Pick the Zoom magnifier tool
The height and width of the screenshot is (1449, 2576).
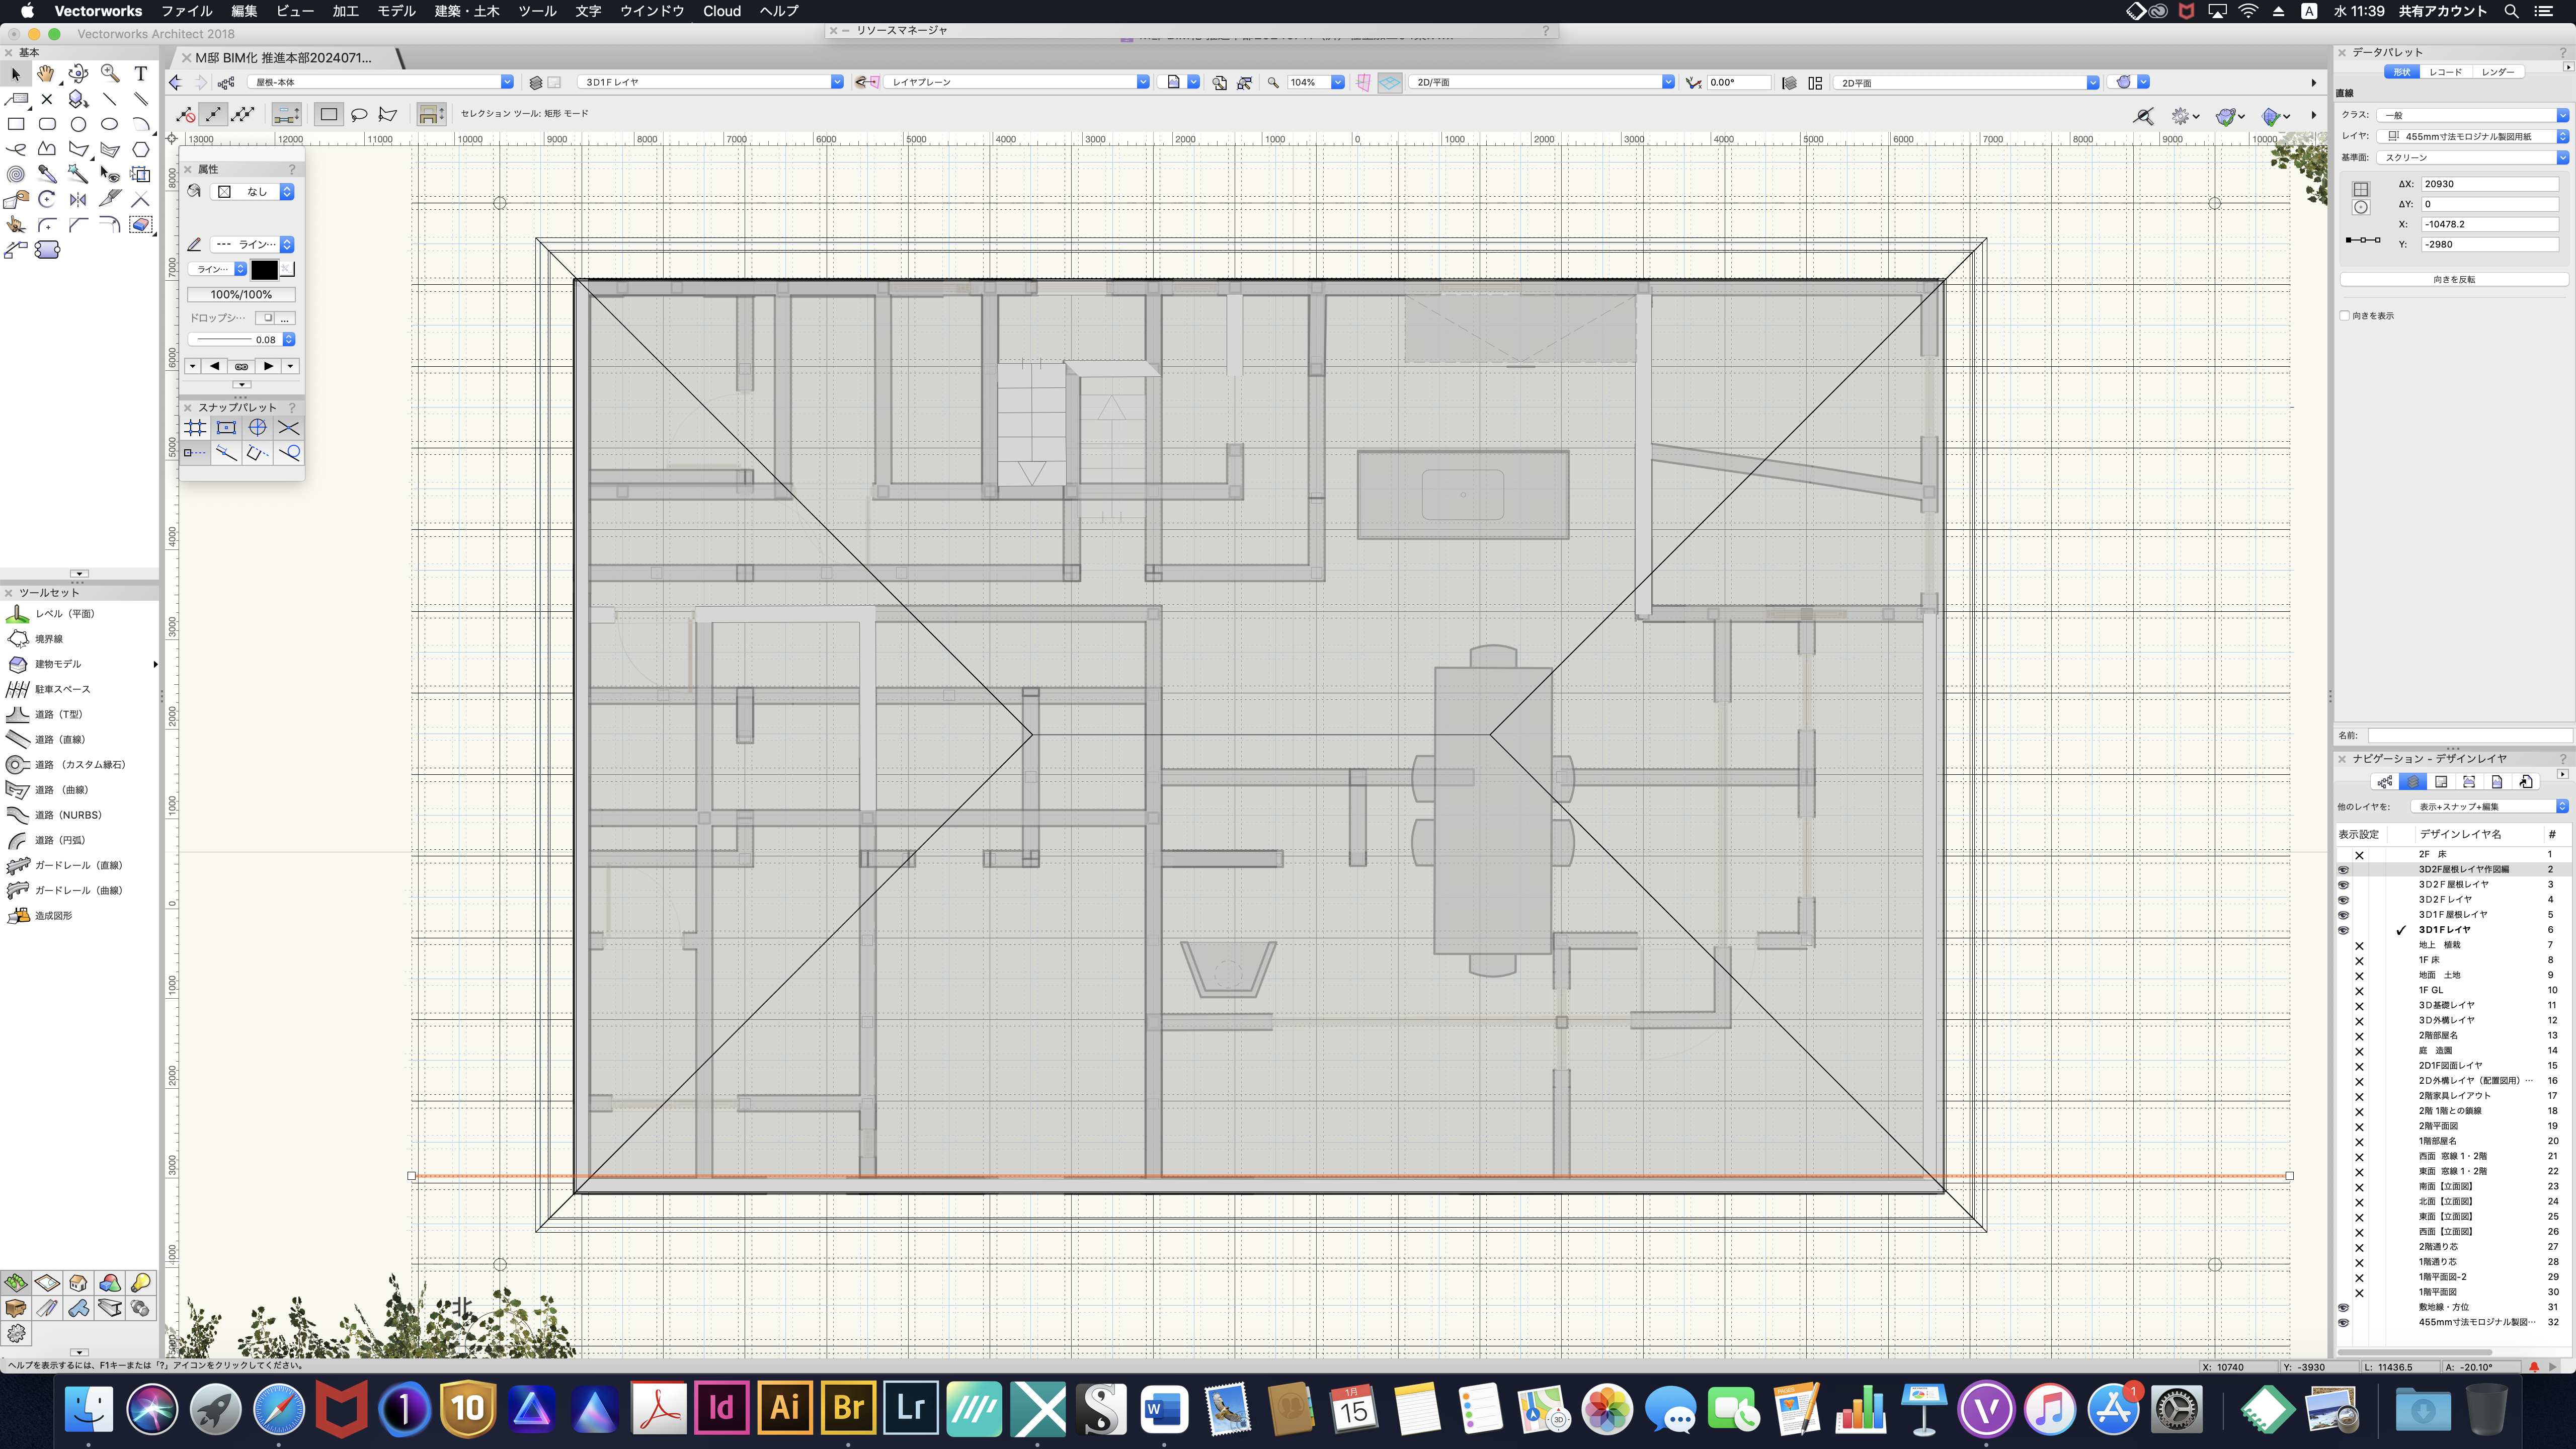110,73
